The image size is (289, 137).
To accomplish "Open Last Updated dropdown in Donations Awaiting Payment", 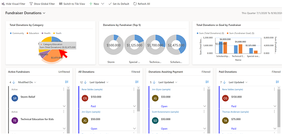I will (168, 82).
